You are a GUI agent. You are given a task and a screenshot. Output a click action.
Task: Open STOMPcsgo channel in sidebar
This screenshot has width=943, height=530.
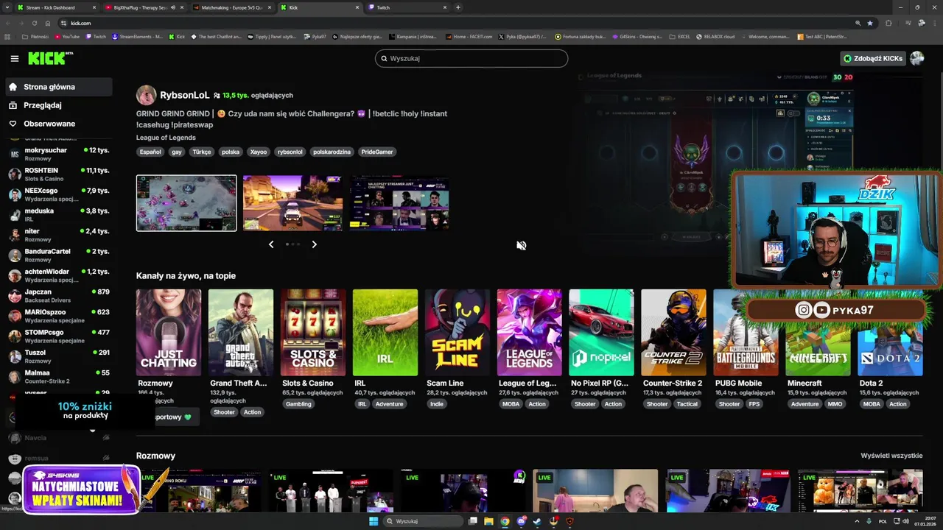57,336
